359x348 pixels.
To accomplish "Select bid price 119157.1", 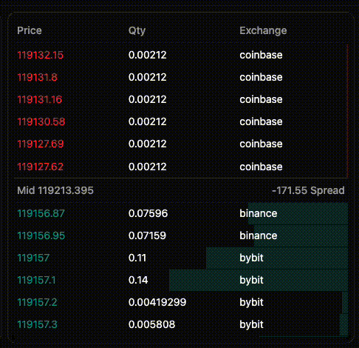I will pyautogui.click(x=36, y=280).
